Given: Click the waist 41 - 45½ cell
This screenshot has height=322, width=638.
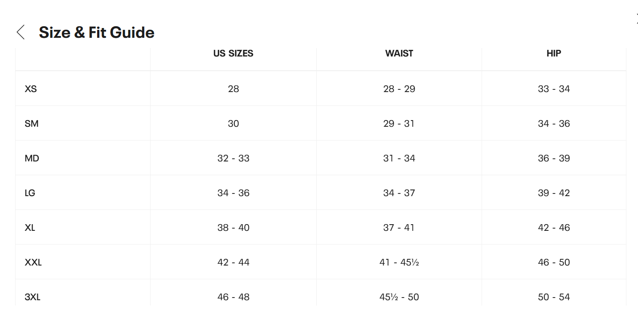Looking at the screenshot, I should coord(399,262).
